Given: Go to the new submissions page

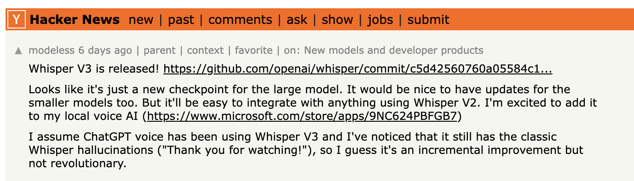Looking at the screenshot, I should (x=141, y=20).
